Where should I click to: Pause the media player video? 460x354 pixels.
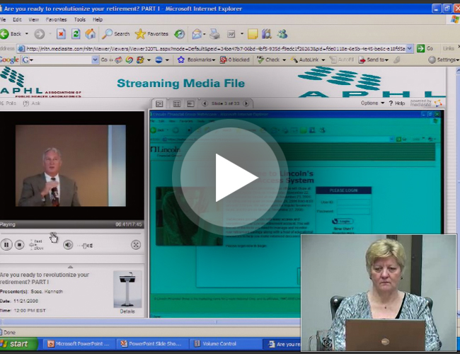pos(6,244)
